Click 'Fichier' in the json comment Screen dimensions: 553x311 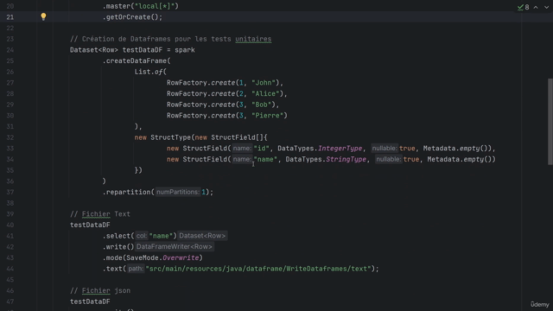click(x=96, y=290)
